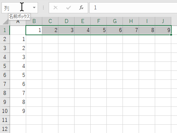Screen dimensions: 177x133
Task: Click cell B1 containing 1
Action: point(34,30)
